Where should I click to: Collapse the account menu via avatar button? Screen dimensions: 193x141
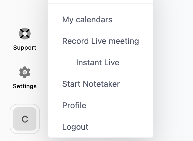25,119
